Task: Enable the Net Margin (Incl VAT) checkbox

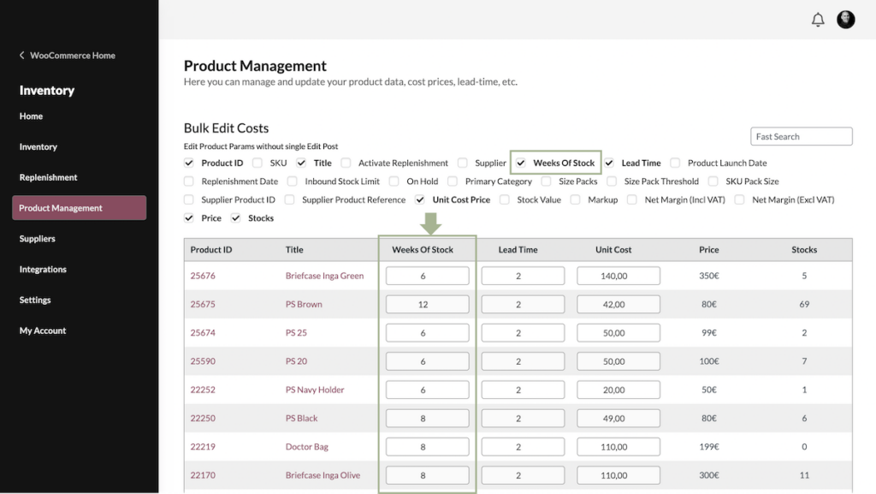Action: click(x=632, y=199)
